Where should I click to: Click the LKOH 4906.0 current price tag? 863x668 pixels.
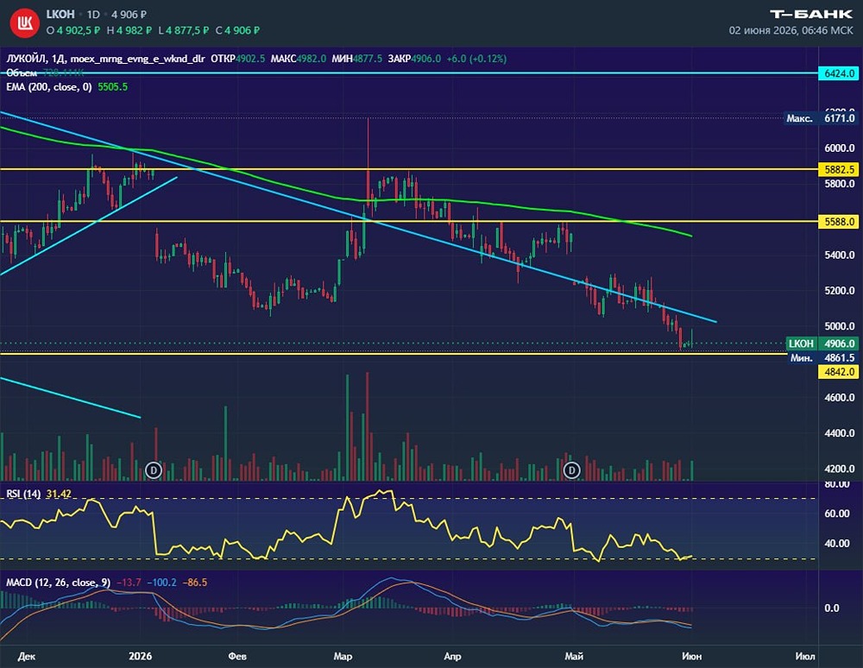click(x=822, y=343)
